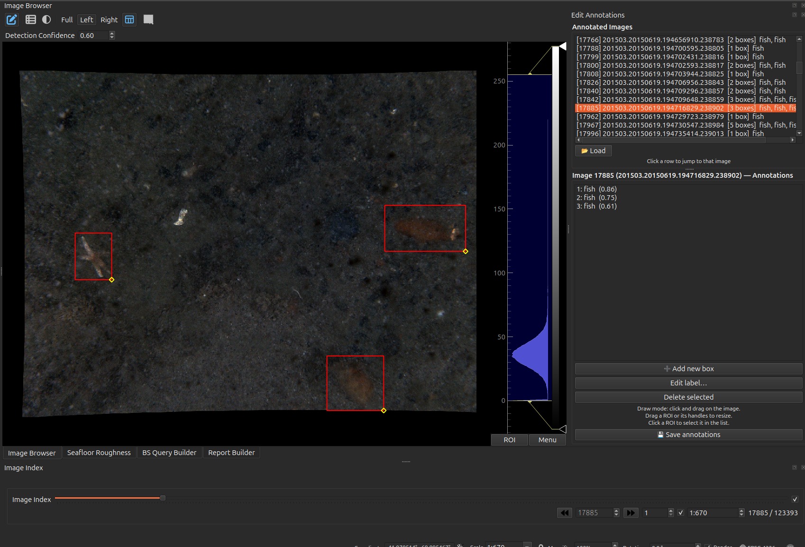Go to next image with fast-forward button
Screen dimensions: 805x547
(631, 513)
